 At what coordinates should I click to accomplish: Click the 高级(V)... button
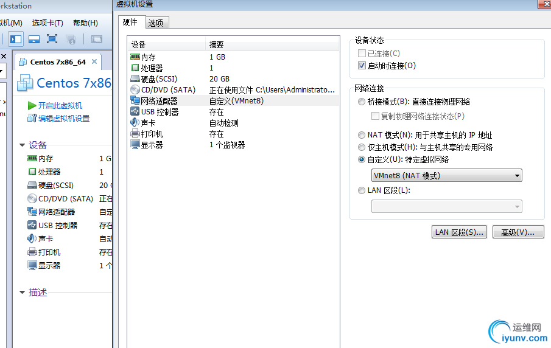(x=518, y=232)
